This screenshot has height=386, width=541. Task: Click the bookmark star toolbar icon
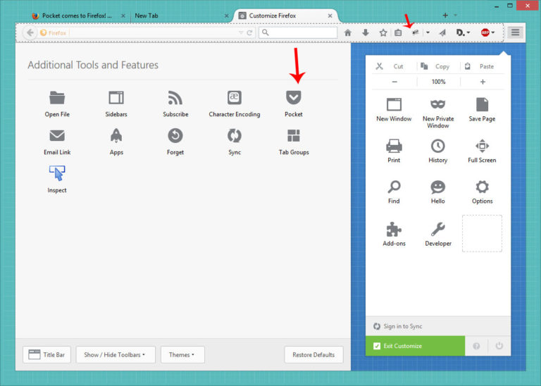tap(383, 33)
